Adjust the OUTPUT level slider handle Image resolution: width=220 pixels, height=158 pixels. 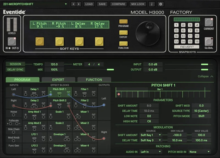[x=205, y=69]
